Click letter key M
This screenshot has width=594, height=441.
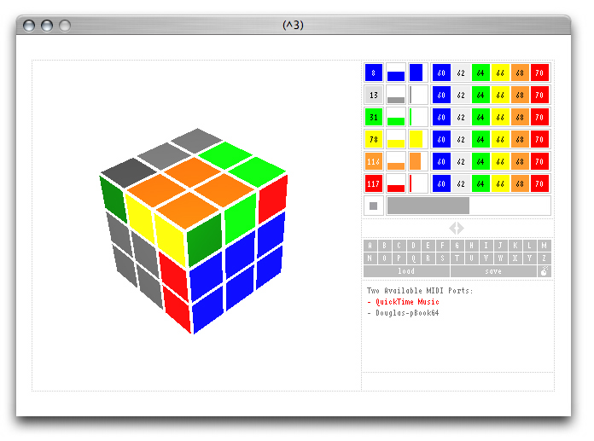[x=544, y=246]
